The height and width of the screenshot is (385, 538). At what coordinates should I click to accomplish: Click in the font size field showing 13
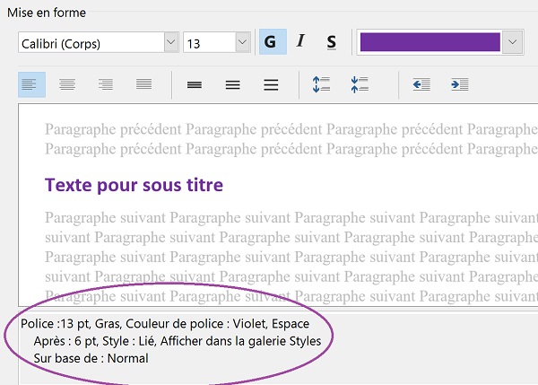pos(209,42)
